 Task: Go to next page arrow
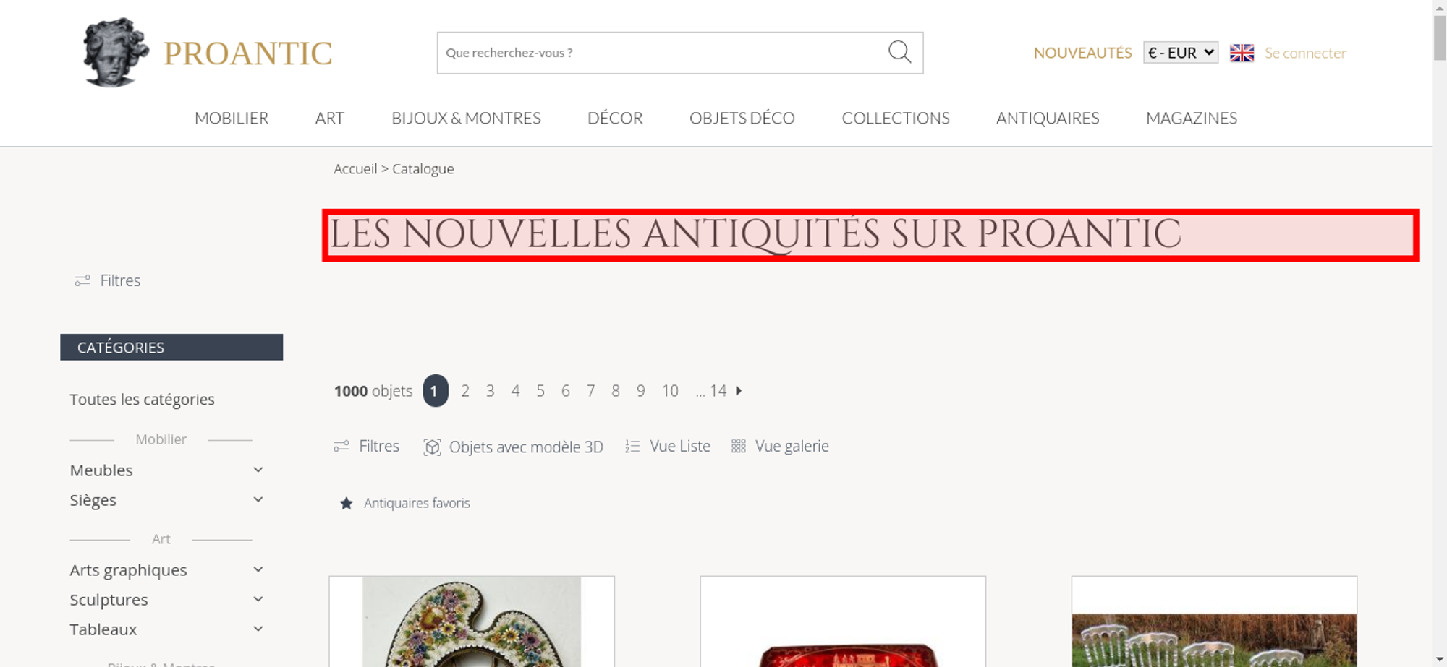click(739, 390)
